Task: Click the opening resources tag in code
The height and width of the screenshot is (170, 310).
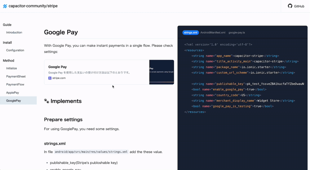Action: tap(194, 50)
